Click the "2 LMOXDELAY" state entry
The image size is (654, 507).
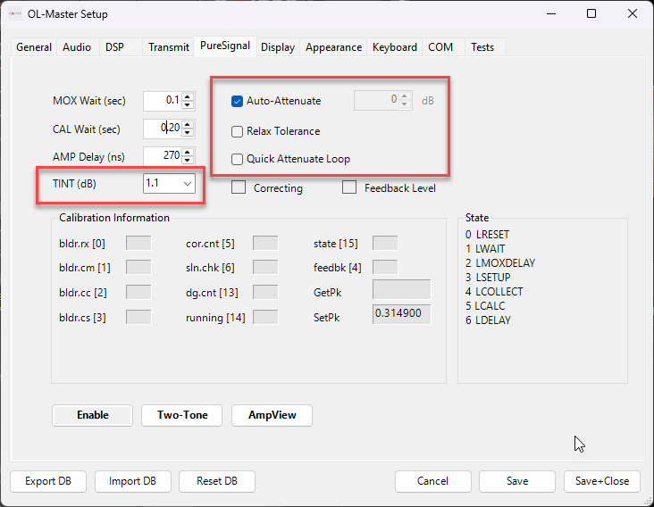coord(500,263)
